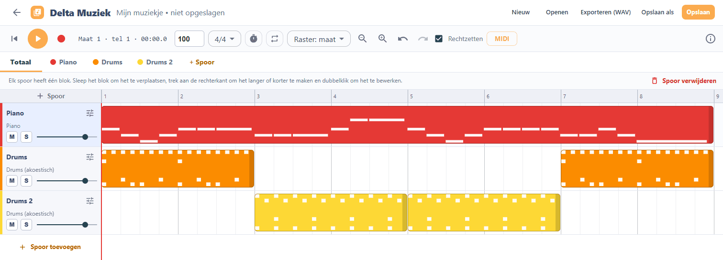Viewport: 723px width, 260px height.
Task: Adjust the Piano volume slider
Action: (67, 137)
